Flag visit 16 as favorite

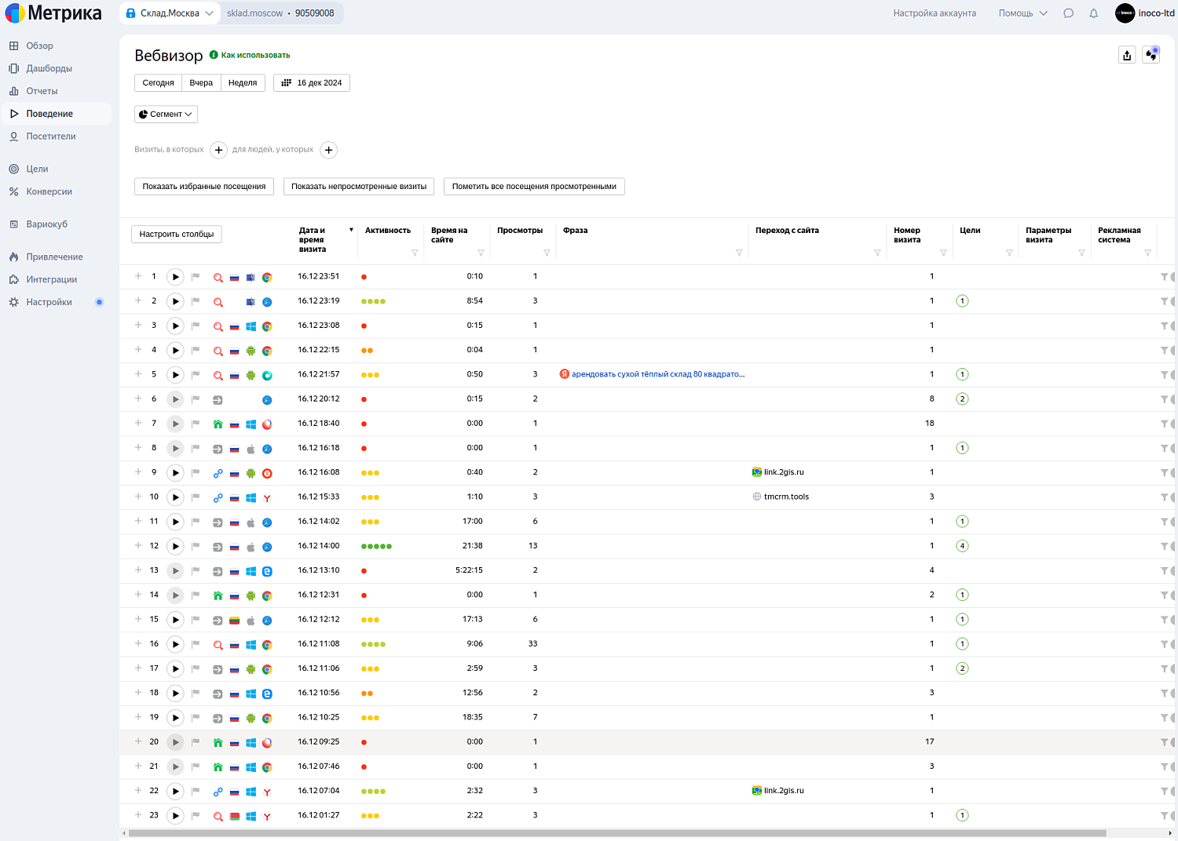click(196, 644)
